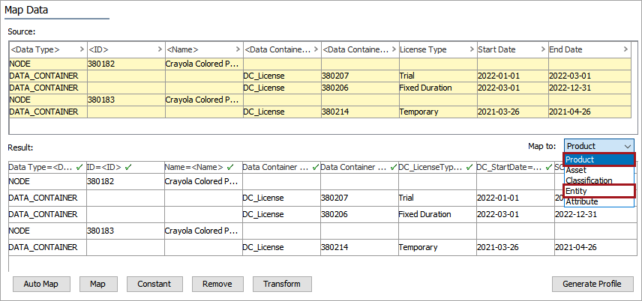The width and height of the screenshot is (642, 301).
Task: Select result License Type cell Trial
Action: click(437, 198)
